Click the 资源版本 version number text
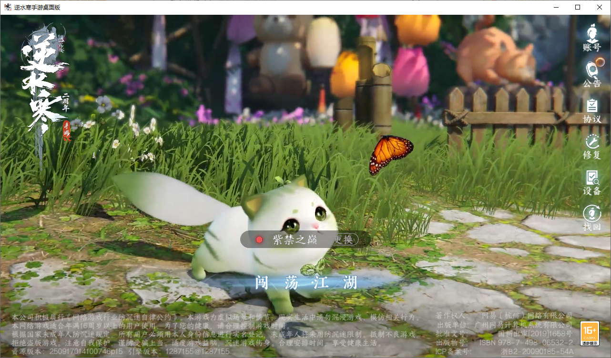611x358 pixels. click(68, 351)
